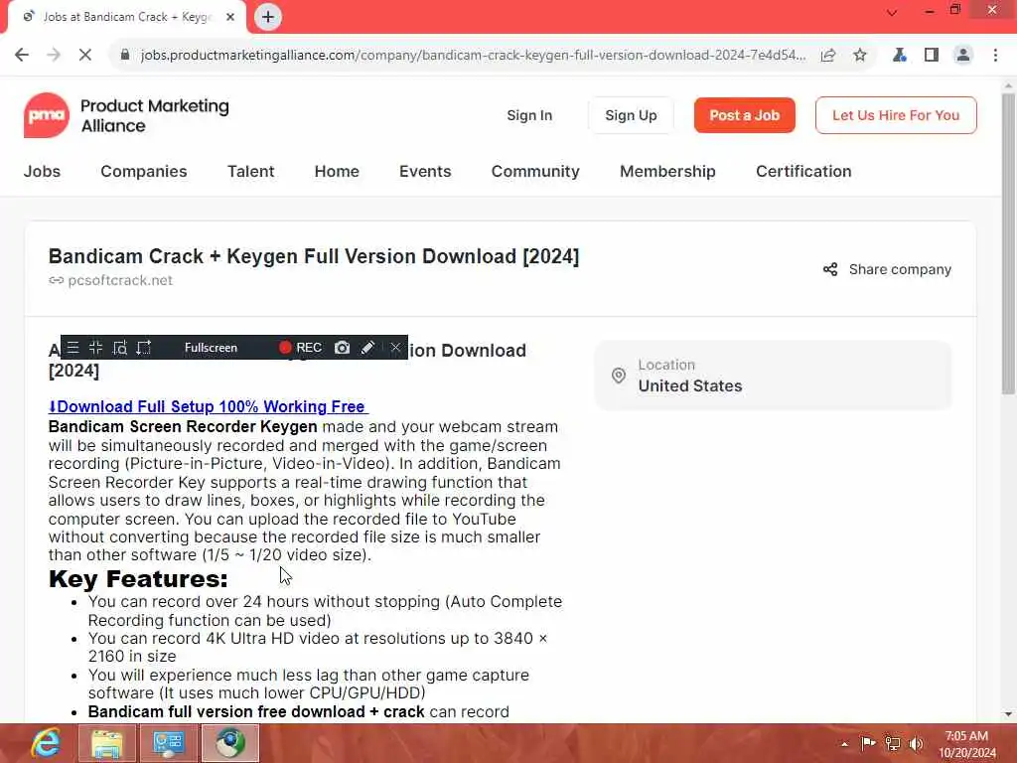This screenshot has width=1017, height=763.
Task: Click the page vertical scrollbar thumb
Action: point(1009,244)
